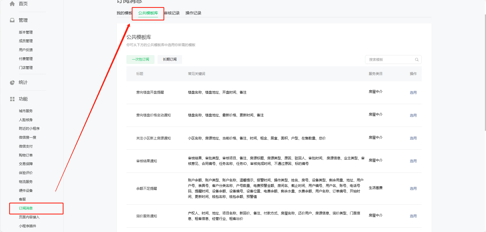Go to 微信支付 in the sidebar
The image size is (486, 232).
coord(26,146)
